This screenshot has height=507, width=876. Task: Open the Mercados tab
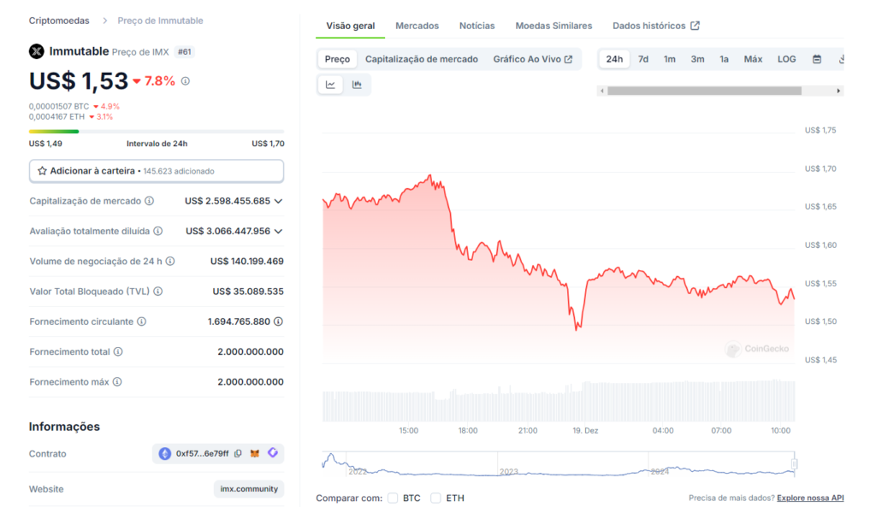pyautogui.click(x=417, y=26)
